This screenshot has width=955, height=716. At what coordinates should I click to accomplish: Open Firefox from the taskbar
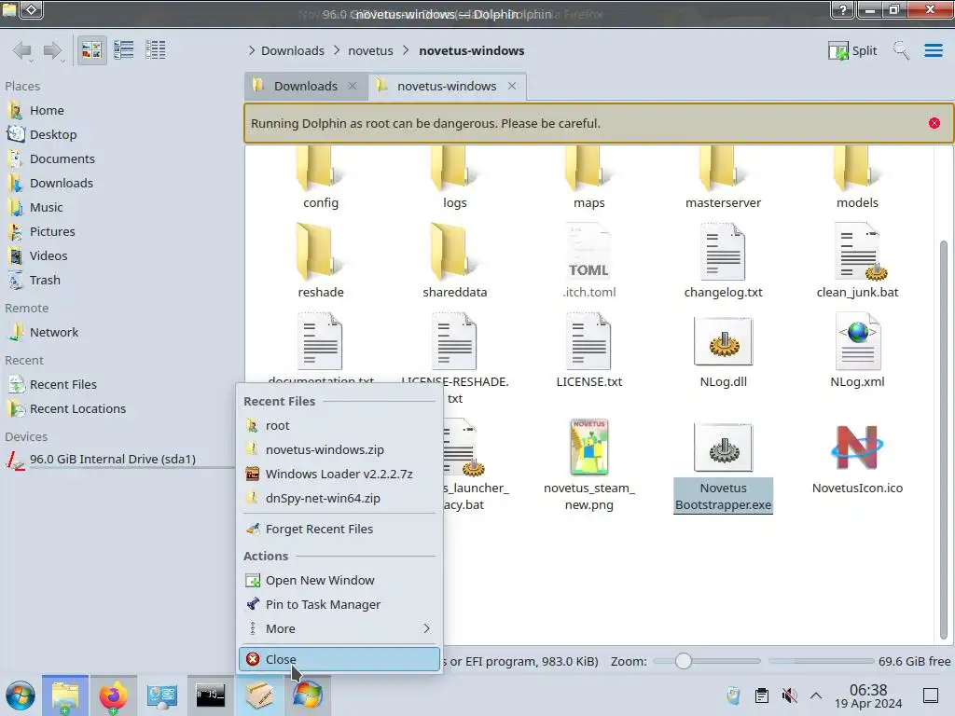click(x=113, y=695)
